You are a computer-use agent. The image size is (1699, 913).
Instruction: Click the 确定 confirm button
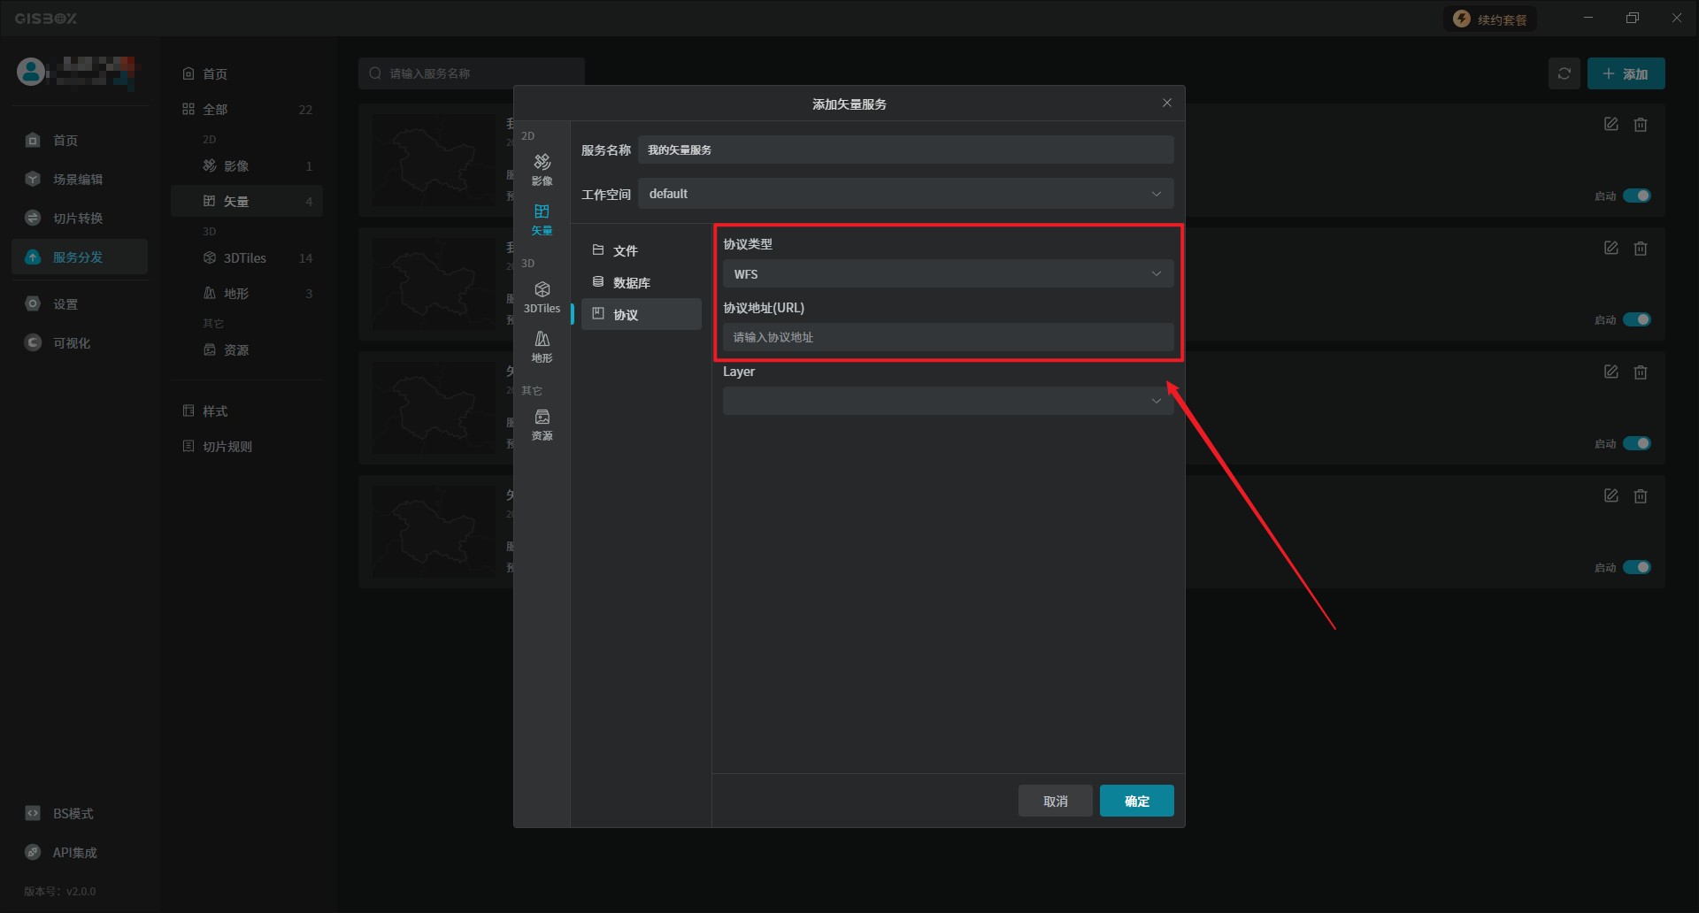coord(1136,801)
